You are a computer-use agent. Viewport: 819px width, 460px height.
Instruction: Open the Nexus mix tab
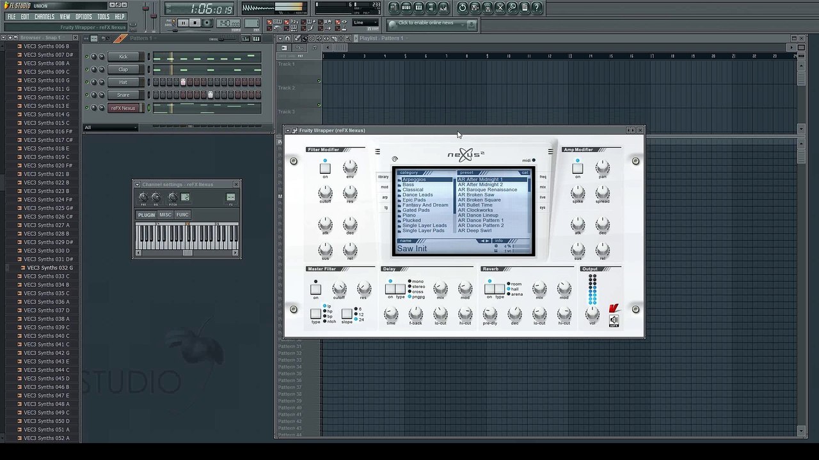tap(543, 187)
